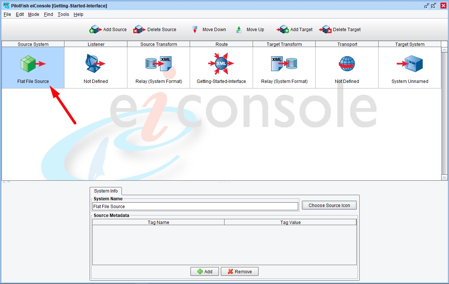Switch to the System Info tab
The height and width of the screenshot is (284, 449).
pos(106,191)
